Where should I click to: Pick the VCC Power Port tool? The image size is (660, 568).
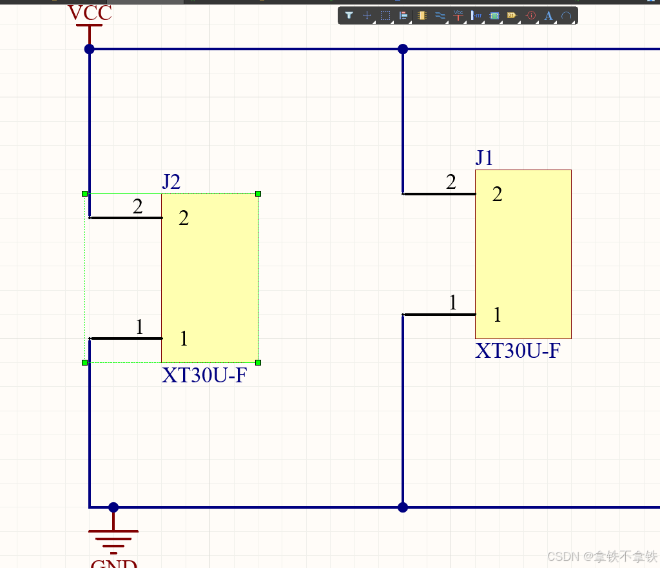click(458, 15)
